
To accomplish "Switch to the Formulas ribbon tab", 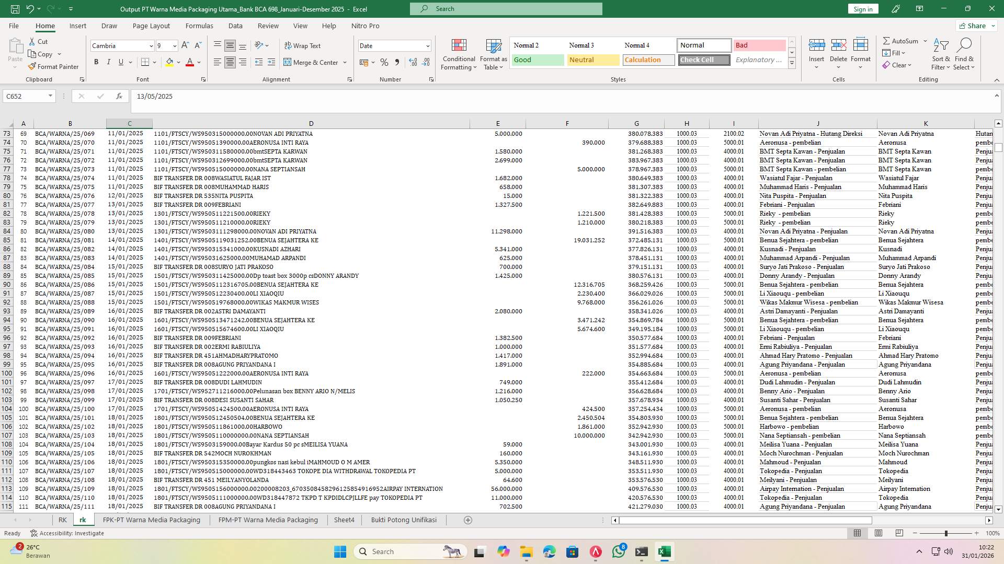I will click(199, 26).
